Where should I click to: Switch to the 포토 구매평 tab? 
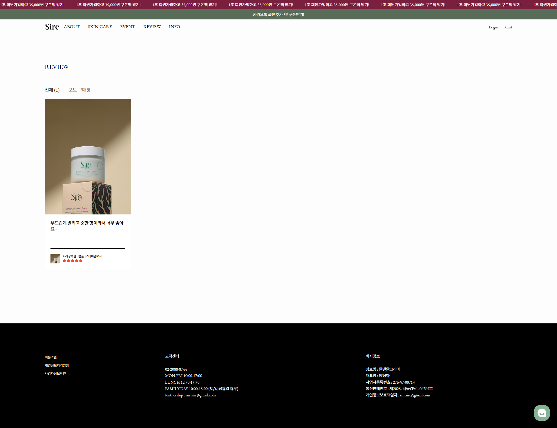coord(79,90)
